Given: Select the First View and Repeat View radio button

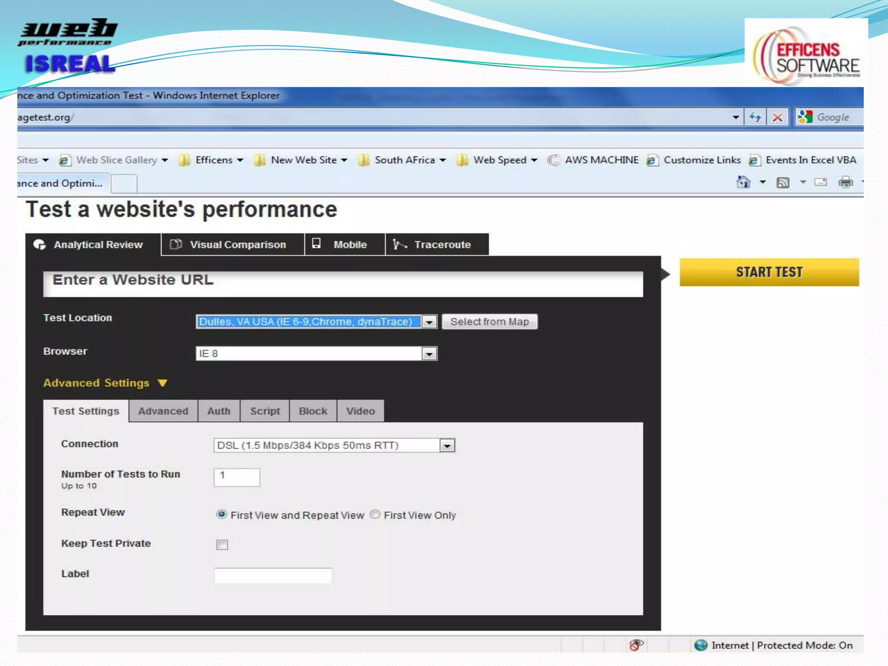Looking at the screenshot, I should pos(222,514).
